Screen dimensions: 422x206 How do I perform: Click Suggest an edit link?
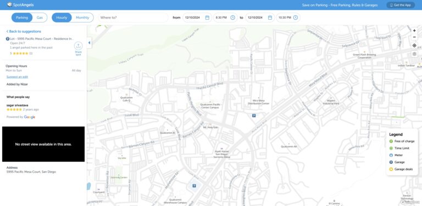click(17, 77)
